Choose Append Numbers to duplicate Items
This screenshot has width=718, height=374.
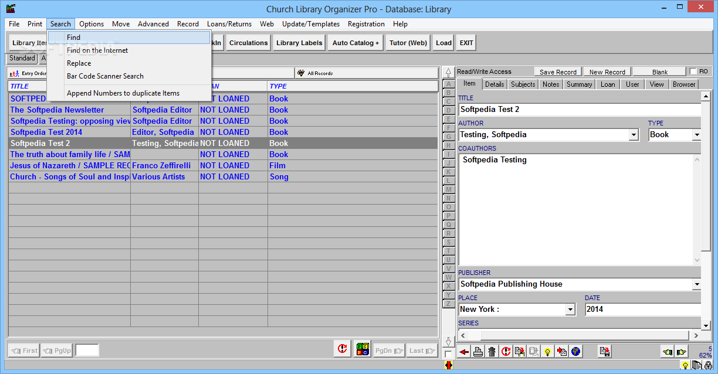pyautogui.click(x=129, y=93)
